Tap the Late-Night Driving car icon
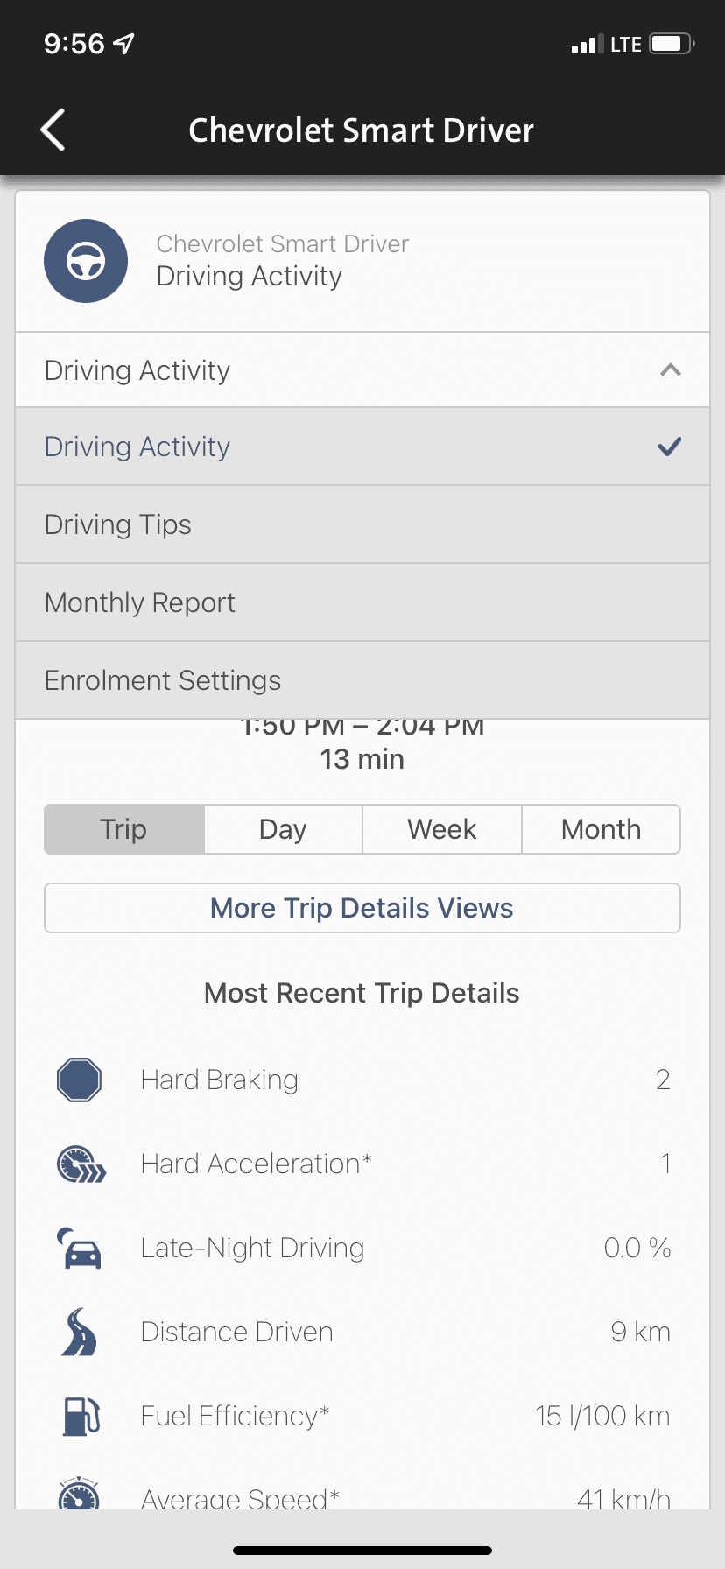The width and height of the screenshot is (725, 1569). point(80,1249)
